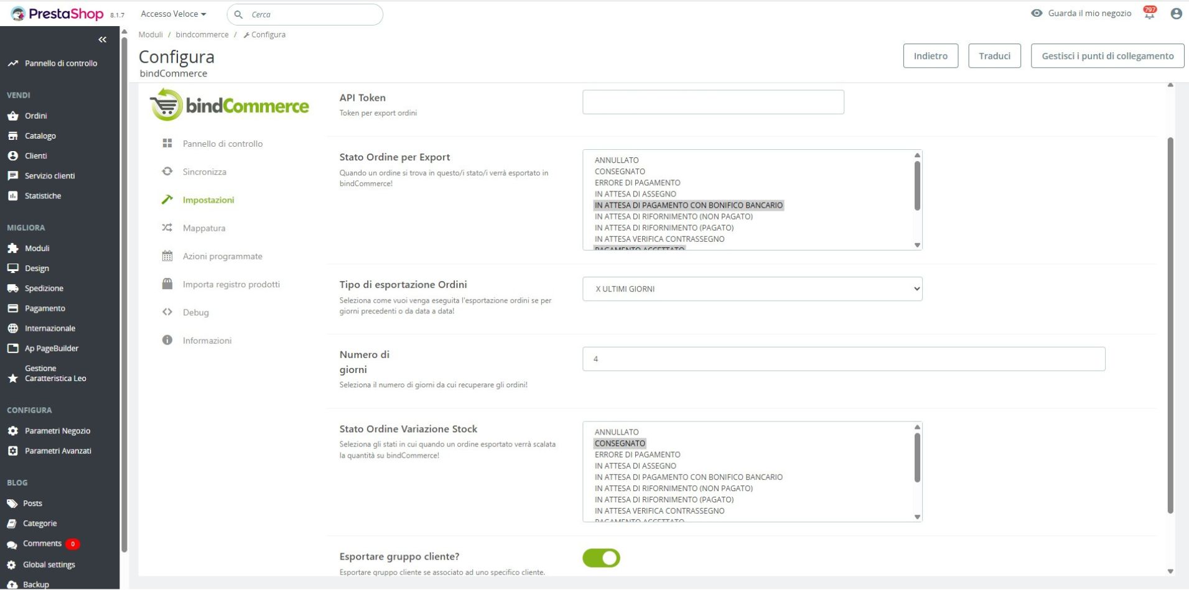Open Moduli in the left sidebar
1189x590 pixels.
click(37, 248)
